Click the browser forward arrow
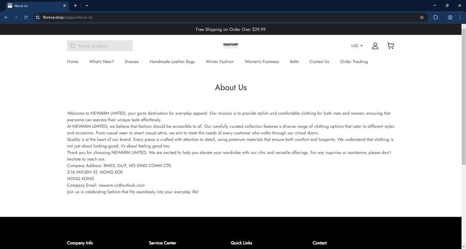466x249 pixels. 16,17
